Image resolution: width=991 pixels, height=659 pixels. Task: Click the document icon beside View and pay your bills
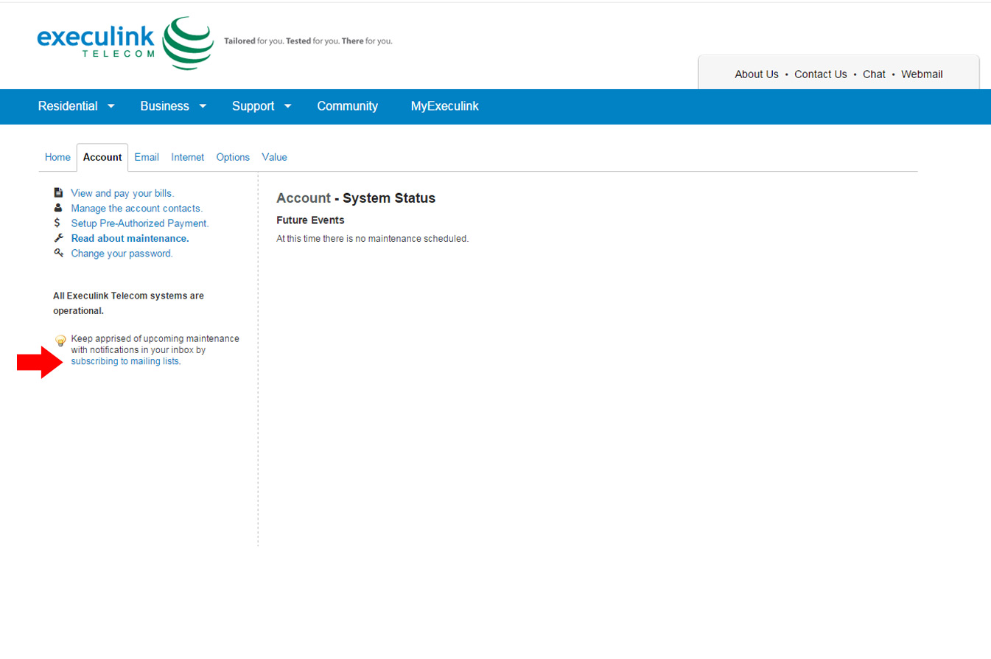58,192
